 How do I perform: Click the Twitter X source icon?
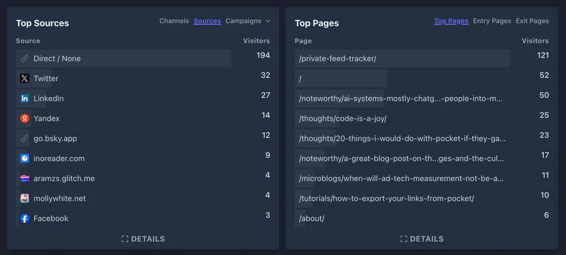24,78
